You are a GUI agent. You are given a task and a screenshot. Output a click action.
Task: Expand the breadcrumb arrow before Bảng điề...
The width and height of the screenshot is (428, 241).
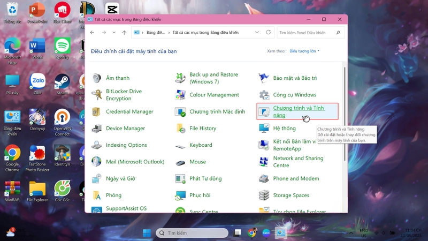(x=142, y=33)
